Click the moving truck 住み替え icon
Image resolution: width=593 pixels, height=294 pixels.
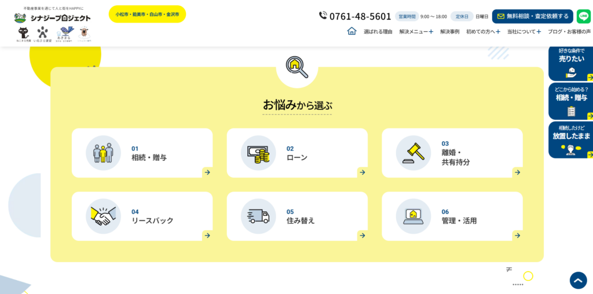click(x=258, y=216)
